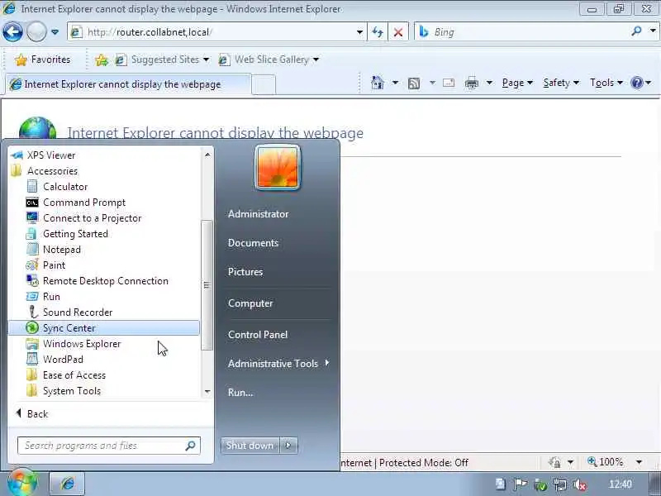Viewport: 661px width, 496px height.
Task: Click the RSS Feeds icon
Action: click(414, 83)
